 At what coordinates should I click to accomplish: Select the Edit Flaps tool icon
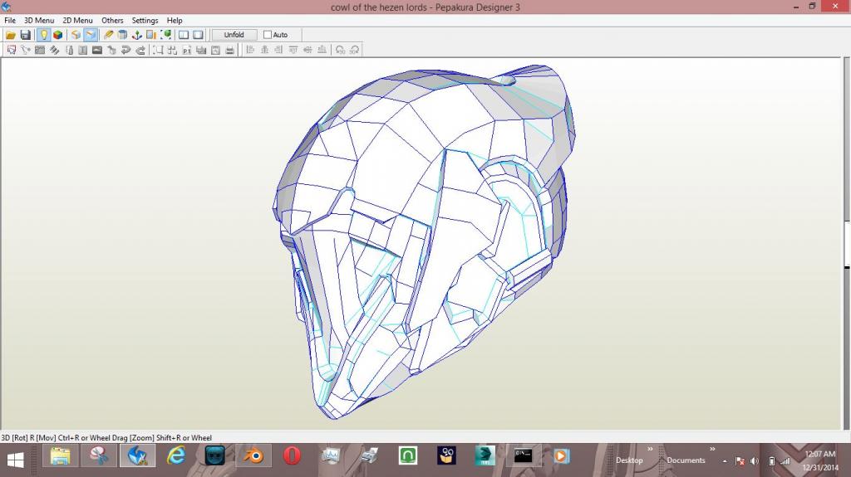(54, 50)
